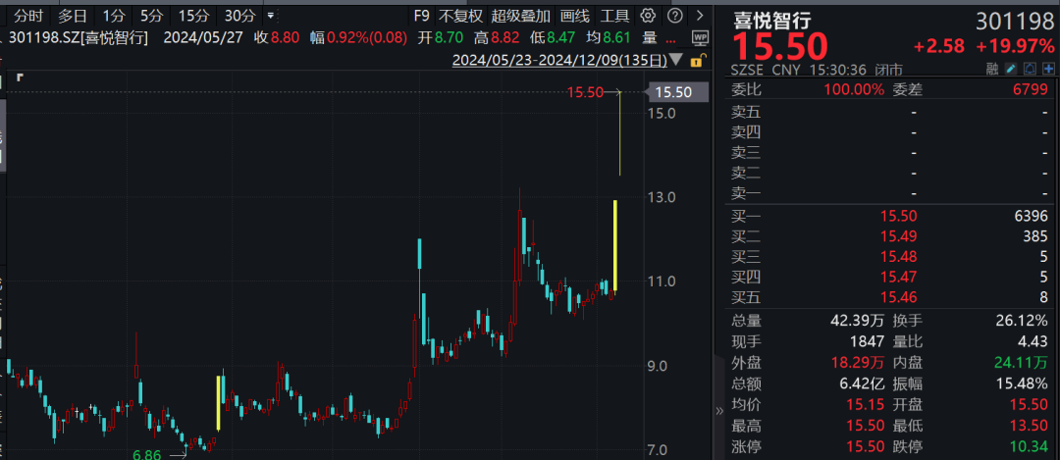Select the 15分 period tab
This screenshot has width=1060, height=460.
click(192, 15)
